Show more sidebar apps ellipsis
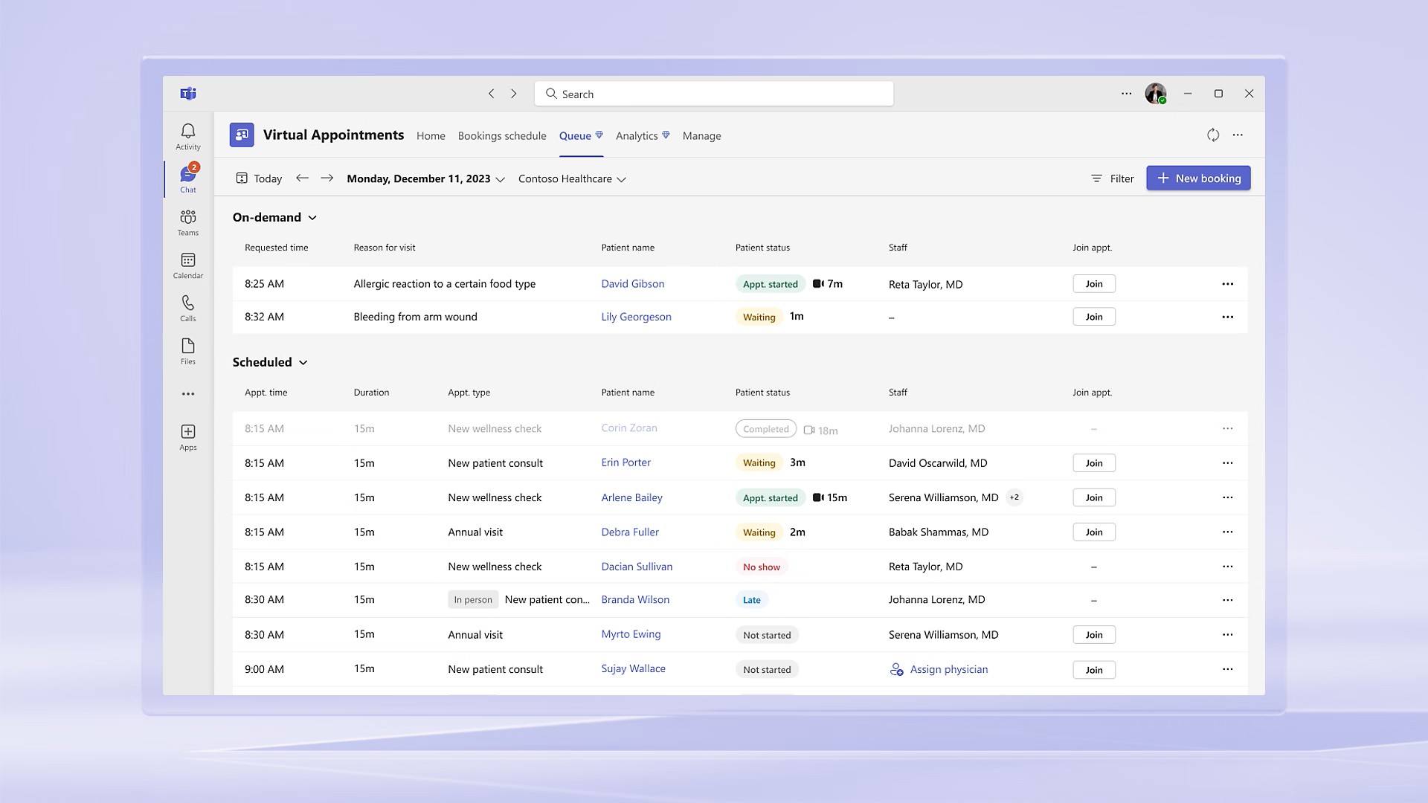The image size is (1428, 803). click(188, 394)
